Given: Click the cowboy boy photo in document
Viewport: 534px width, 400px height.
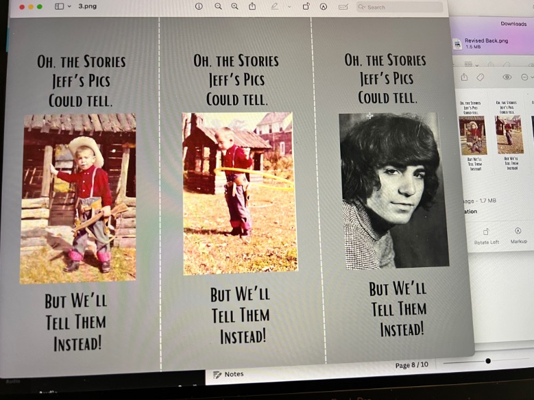Looking at the screenshot, I should 78,199.
